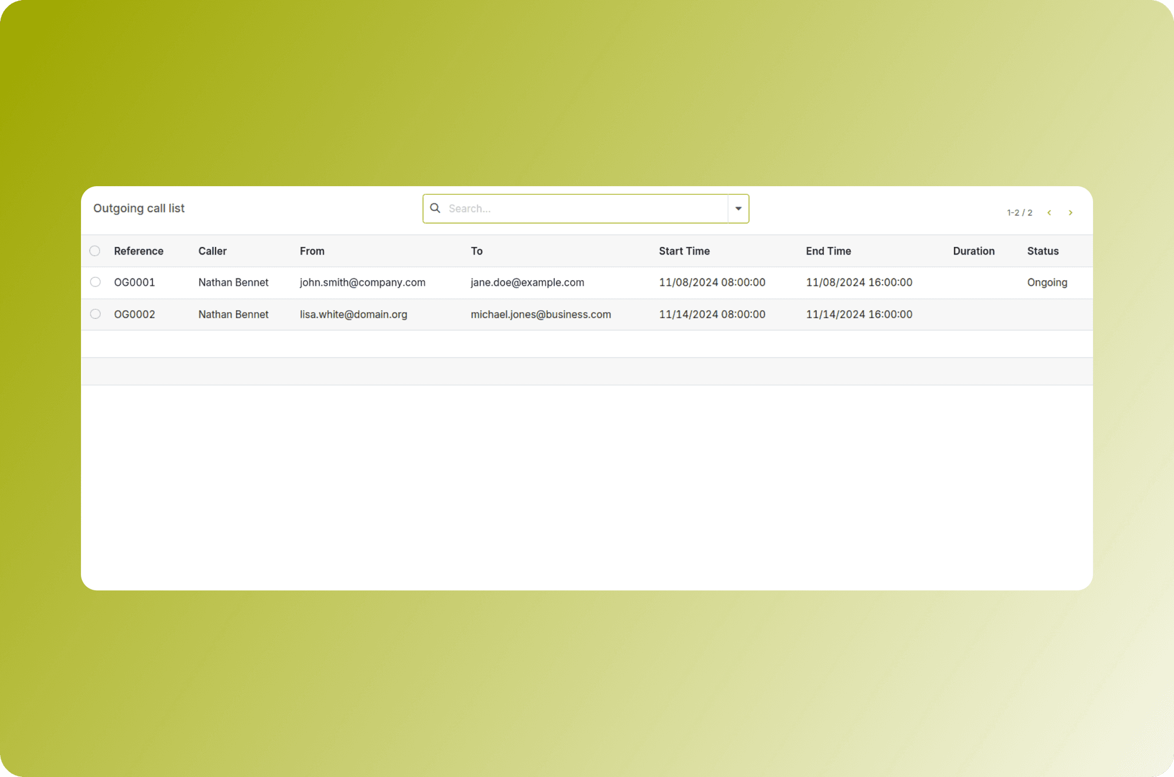Click jane.doe@example.com cell
1174x777 pixels.
pos(527,282)
